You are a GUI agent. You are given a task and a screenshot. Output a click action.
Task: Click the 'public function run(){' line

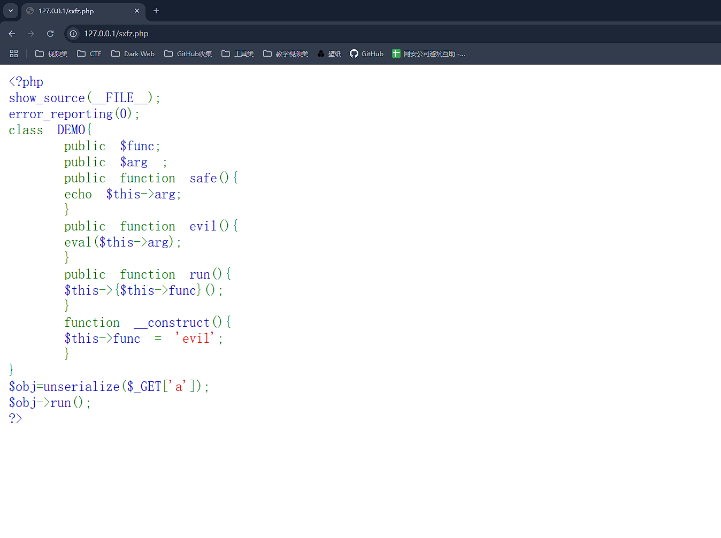point(148,274)
